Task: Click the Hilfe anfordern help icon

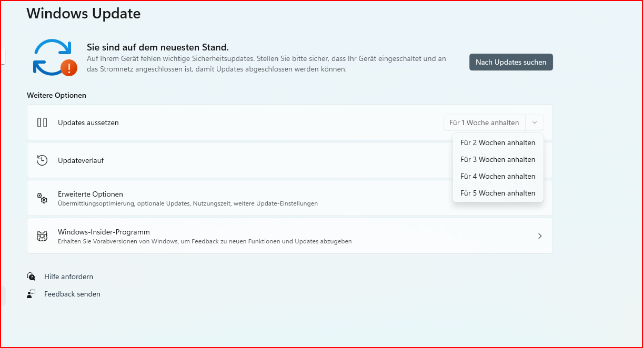Action: (31, 277)
